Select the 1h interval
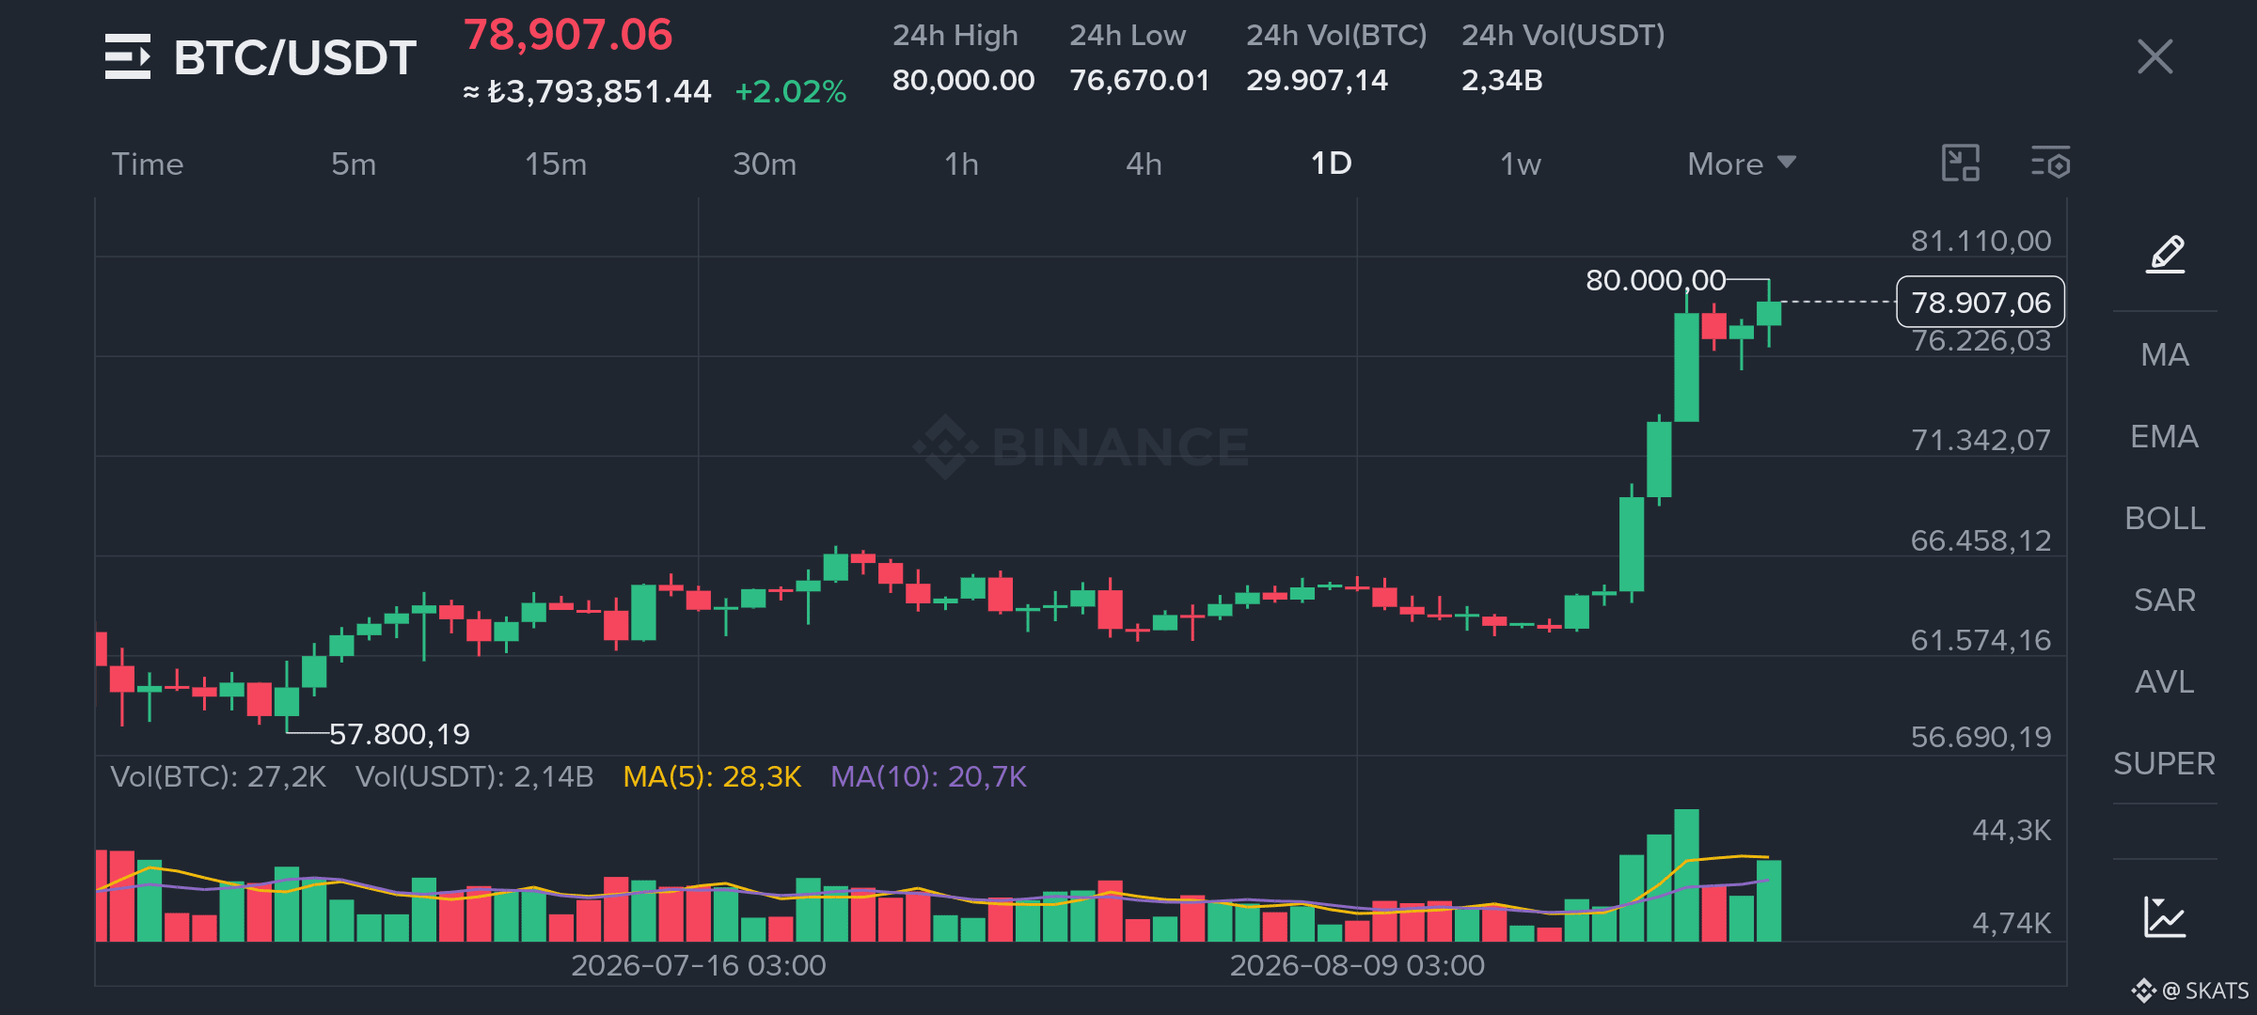2257x1015 pixels. (x=961, y=164)
